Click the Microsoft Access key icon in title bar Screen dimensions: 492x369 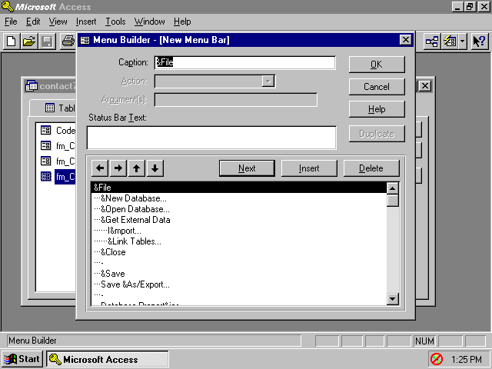(8, 7)
